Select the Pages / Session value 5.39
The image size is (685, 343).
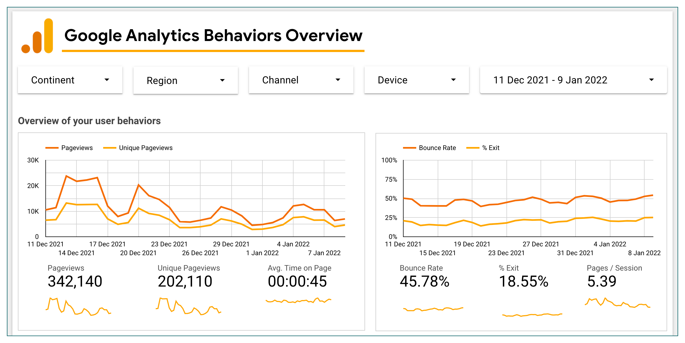(x=602, y=281)
